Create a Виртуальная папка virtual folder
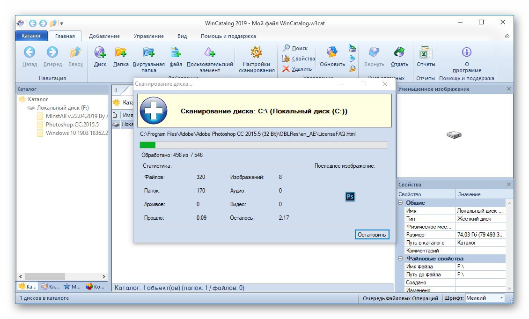 pos(148,52)
